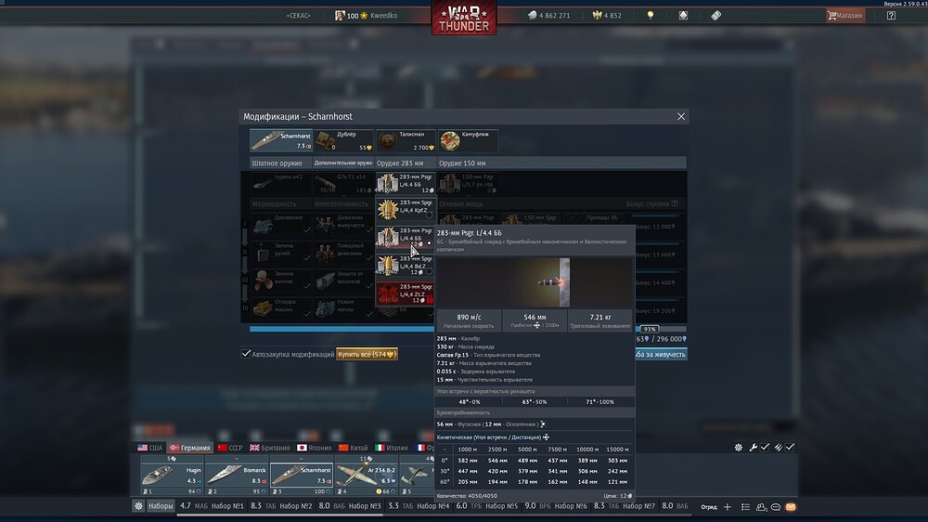Switch to Штатное оружие tab
Viewport: 928px width, 522px height.
(x=280, y=163)
